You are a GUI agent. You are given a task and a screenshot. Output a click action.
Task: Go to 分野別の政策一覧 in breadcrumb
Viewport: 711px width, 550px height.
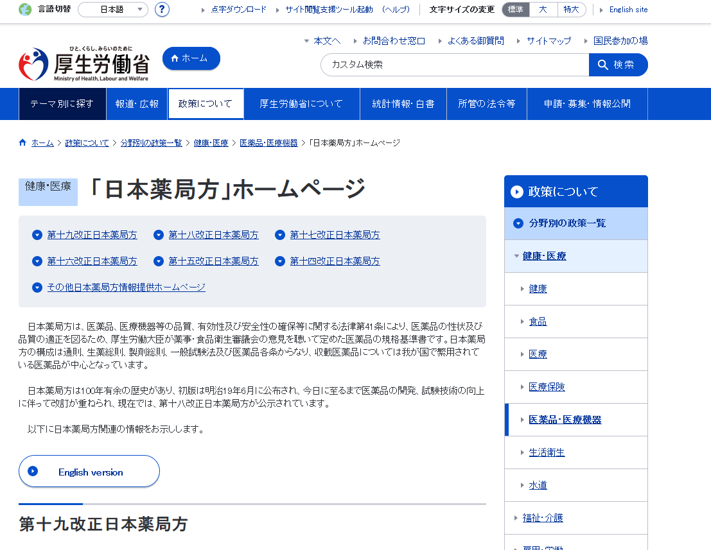point(151,143)
